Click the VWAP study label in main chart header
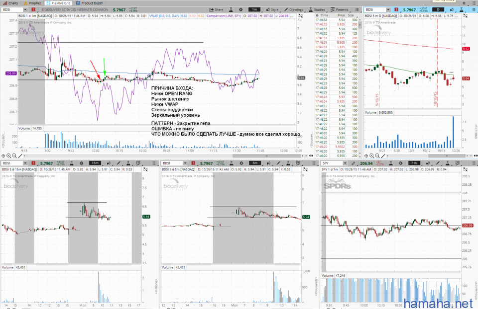The image size is (478, 309). click(164, 16)
